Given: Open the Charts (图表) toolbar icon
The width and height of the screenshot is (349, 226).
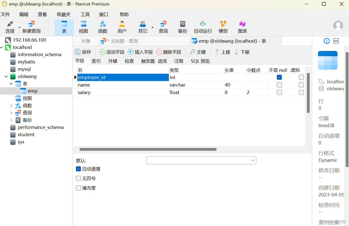Looking at the screenshot, I should coord(243,27).
